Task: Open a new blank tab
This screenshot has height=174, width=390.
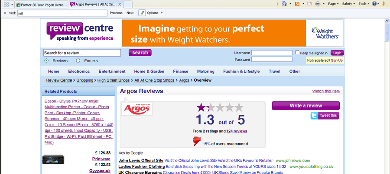Action: [127, 4]
